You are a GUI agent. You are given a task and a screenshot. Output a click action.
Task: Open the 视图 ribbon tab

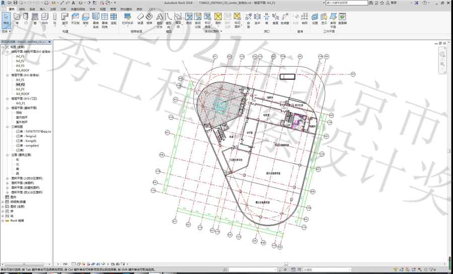103,9
